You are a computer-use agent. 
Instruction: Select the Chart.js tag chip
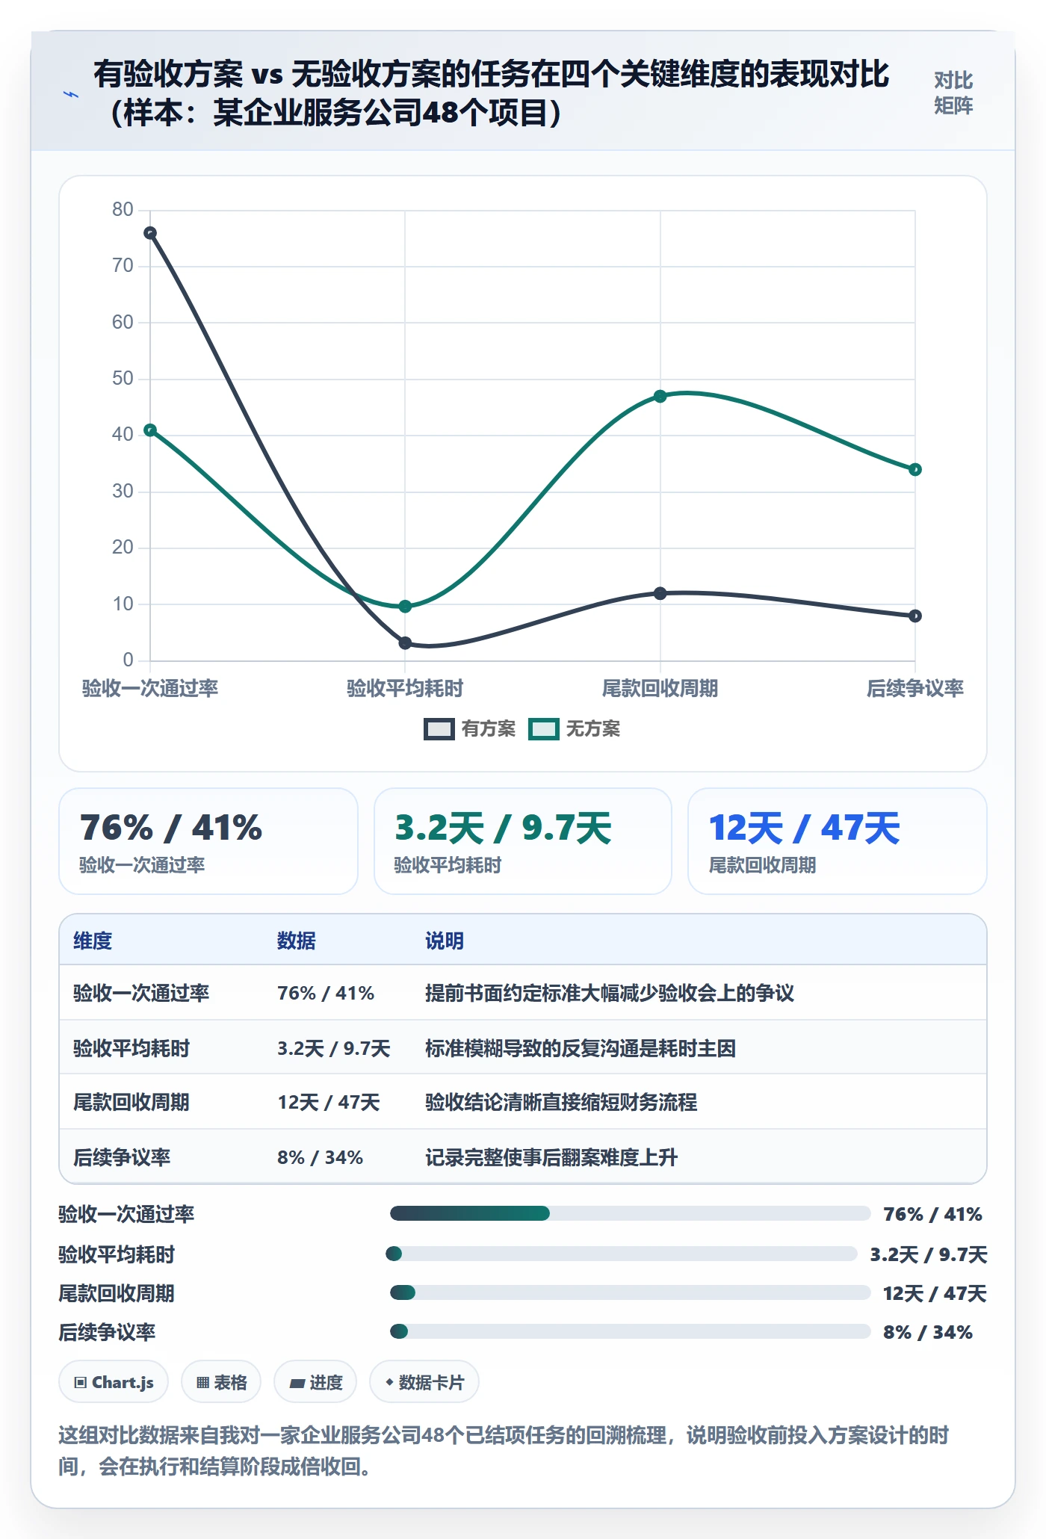tap(114, 1382)
